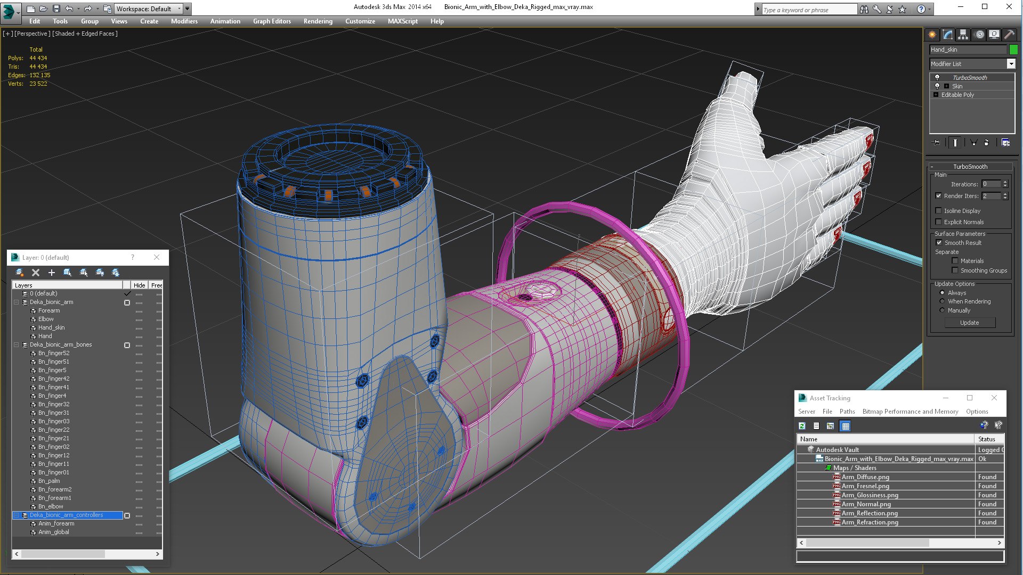Open Configure Modifier Sets icon
Image resolution: width=1023 pixels, height=575 pixels.
[x=1005, y=143]
